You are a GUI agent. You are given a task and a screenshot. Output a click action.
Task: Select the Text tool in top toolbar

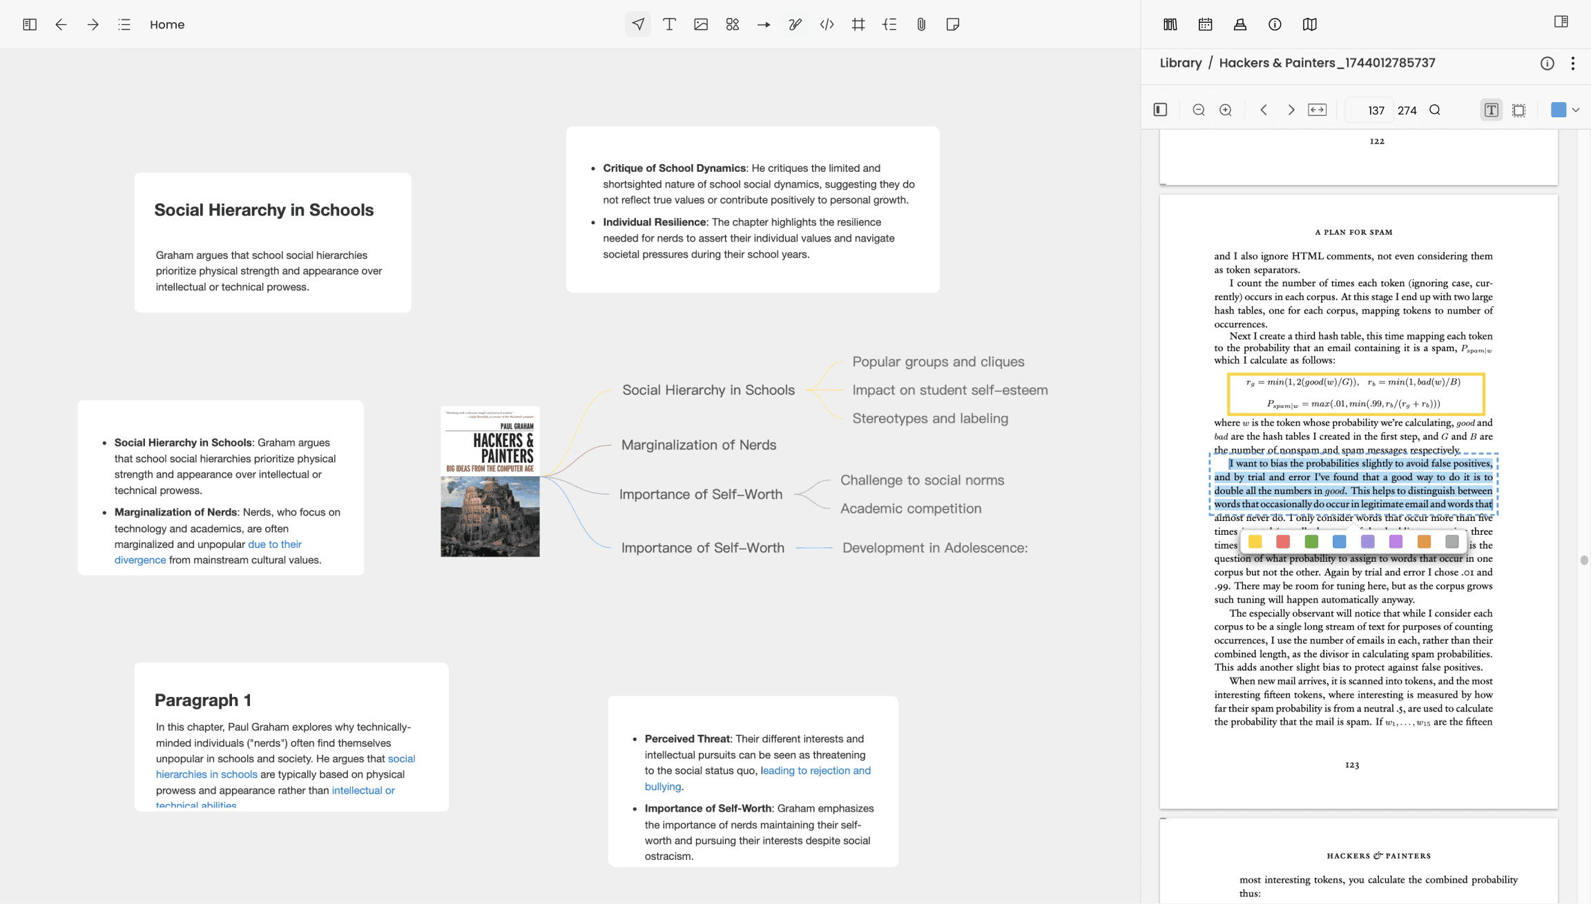coord(669,24)
